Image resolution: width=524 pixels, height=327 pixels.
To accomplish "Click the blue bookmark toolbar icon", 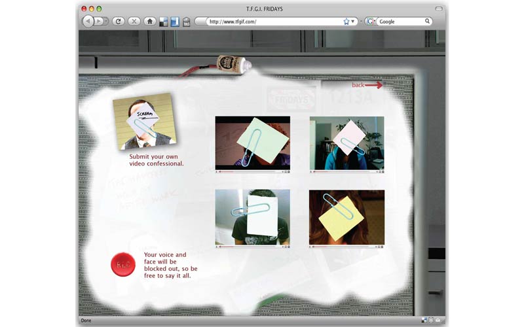I will [175, 22].
